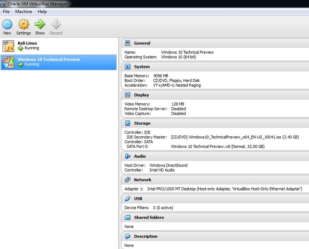Open the Shared folders header link
Image resolution: width=309 pixels, height=249 pixels.
coord(149,217)
